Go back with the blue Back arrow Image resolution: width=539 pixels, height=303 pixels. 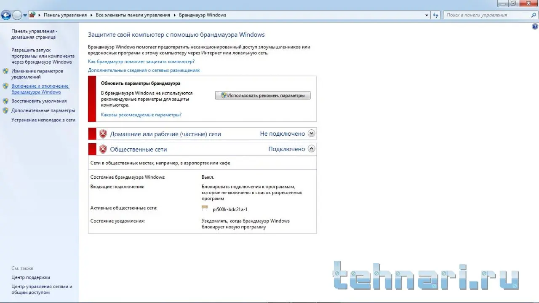point(6,16)
